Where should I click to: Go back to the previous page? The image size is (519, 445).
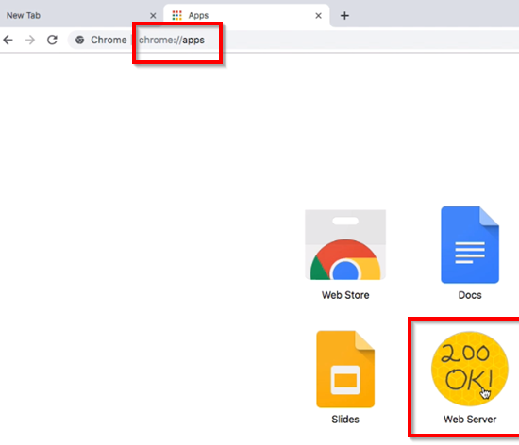coord(8,40)
